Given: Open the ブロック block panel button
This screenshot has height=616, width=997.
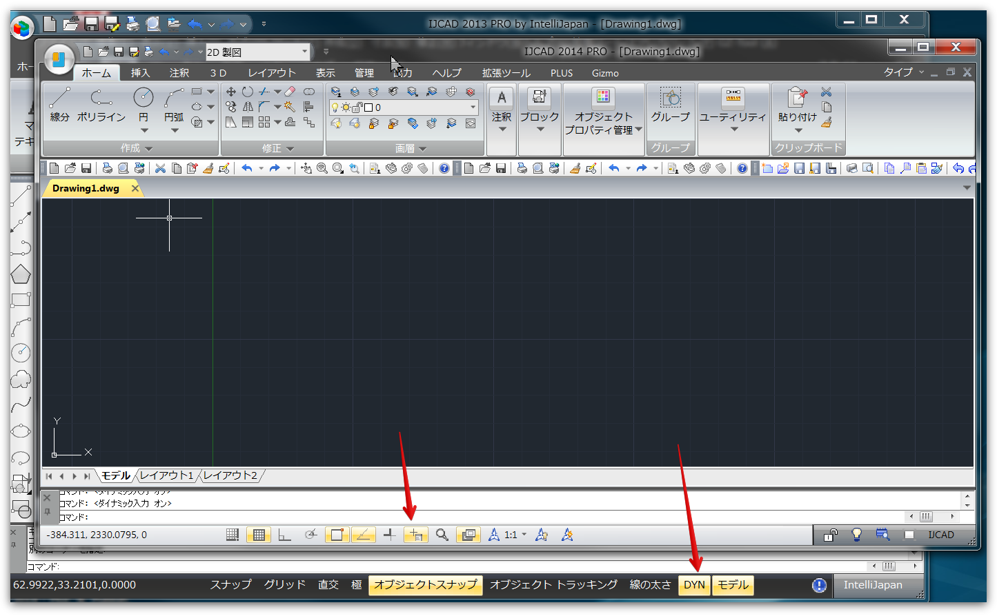Looking at the screenshot, I should tap(539, 97).
